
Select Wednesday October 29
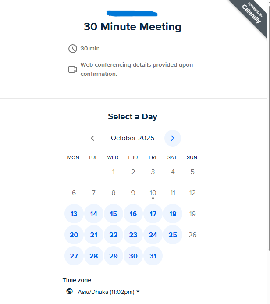click(x=114, y=256)
